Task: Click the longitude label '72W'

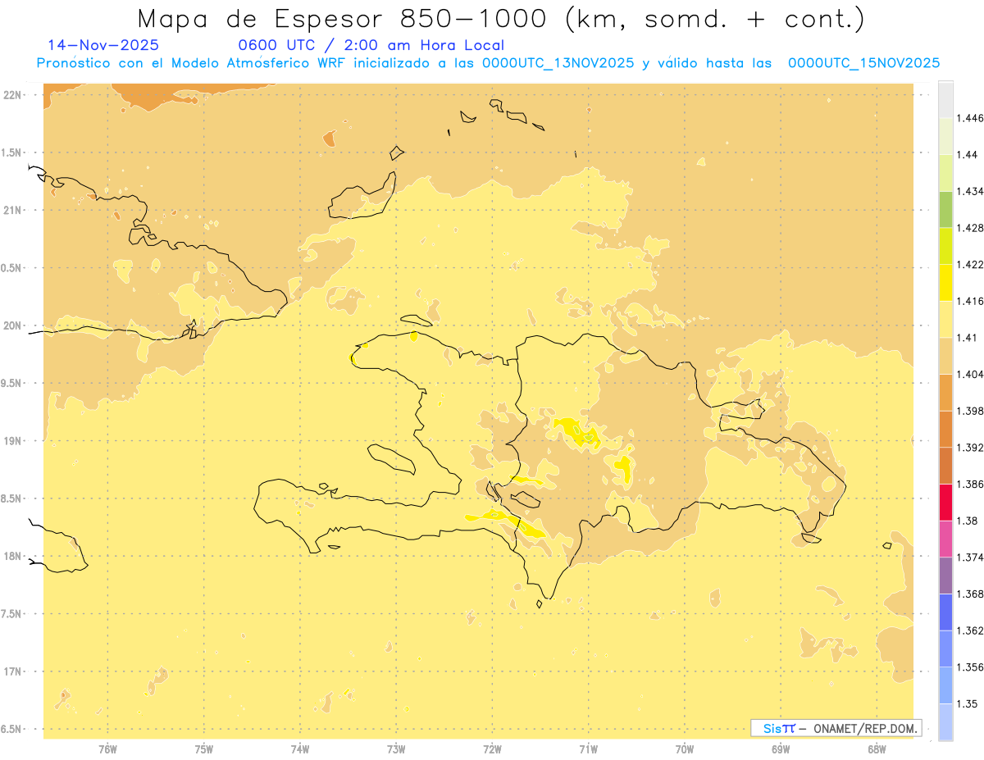Action: click(492, 749)
